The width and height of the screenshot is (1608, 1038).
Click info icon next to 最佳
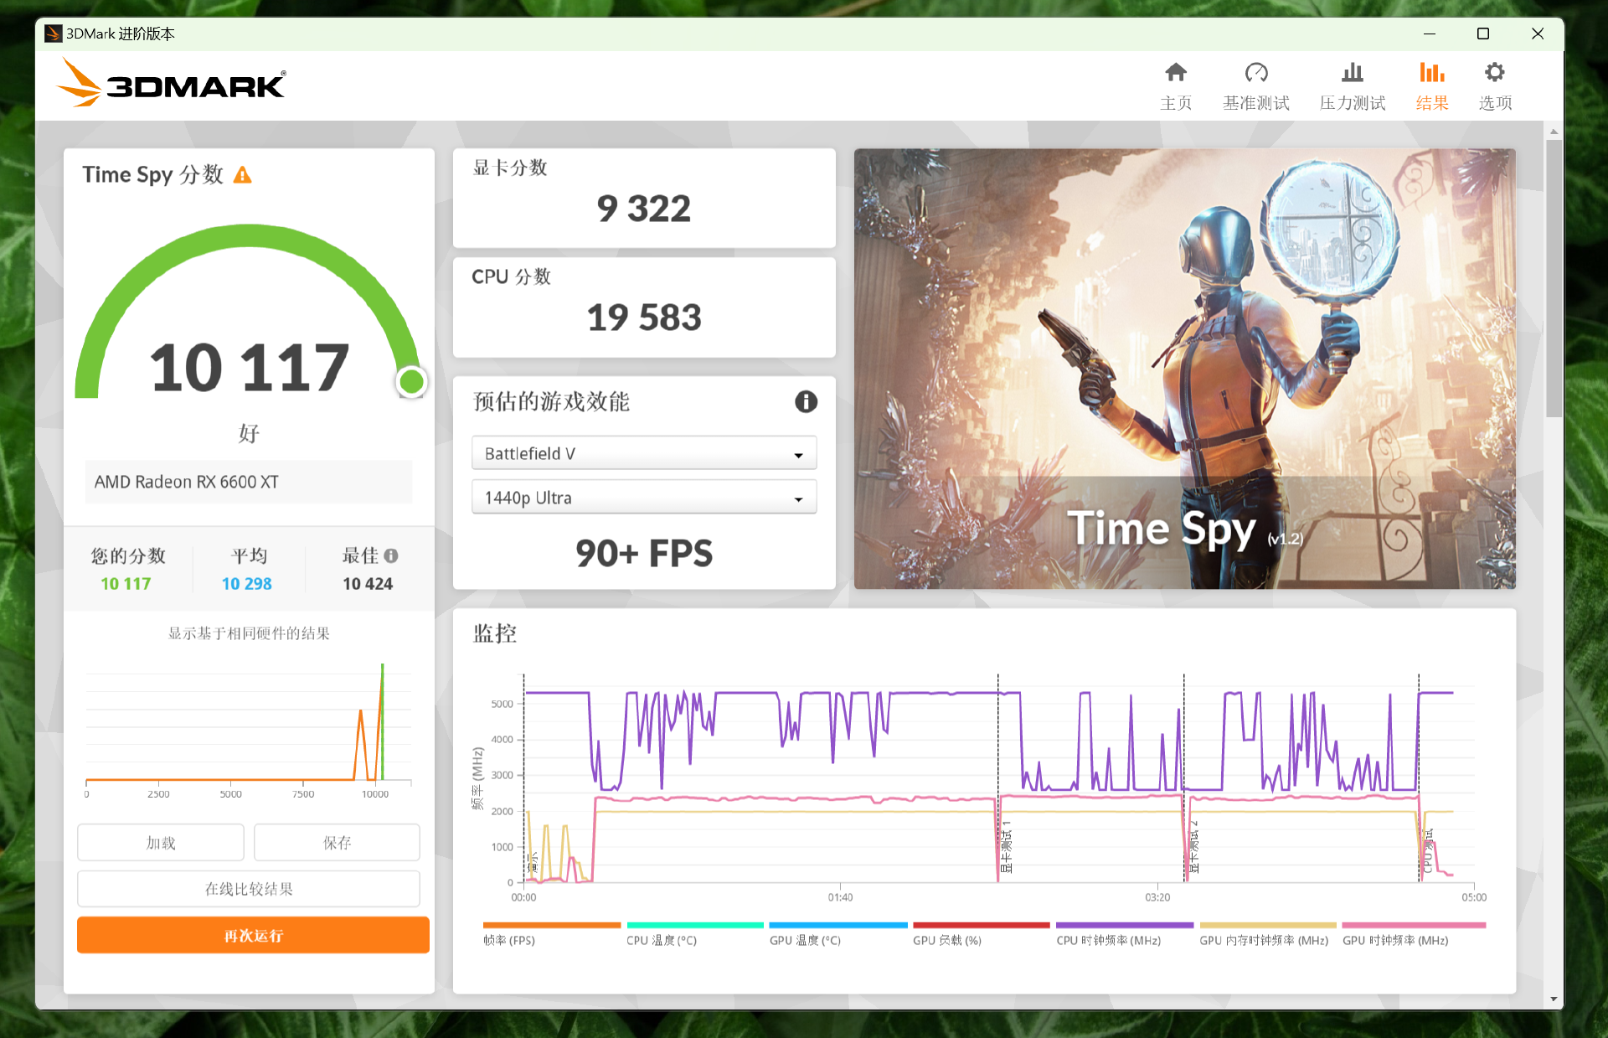pos(391,555)
